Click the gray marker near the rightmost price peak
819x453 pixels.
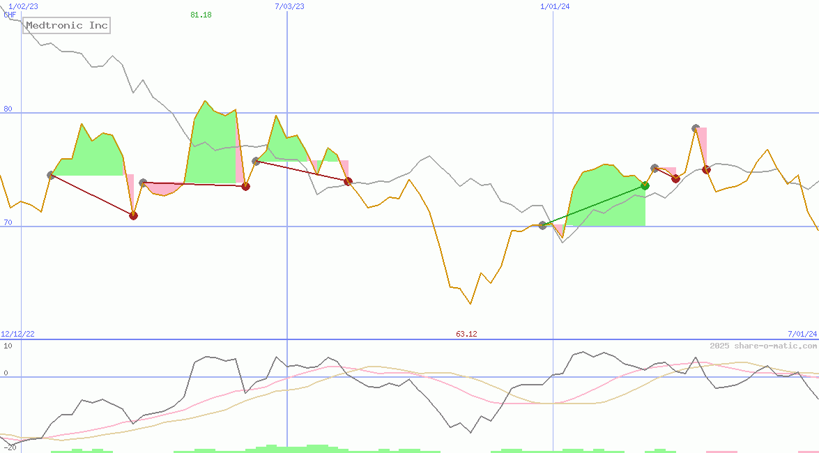coord(696,128)
